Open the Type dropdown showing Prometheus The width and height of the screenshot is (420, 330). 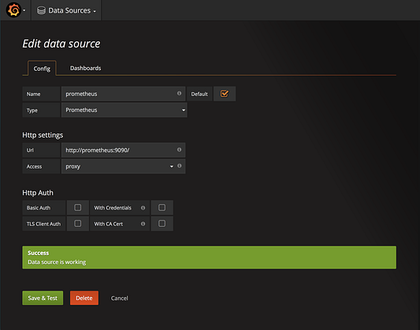(124, 110)
